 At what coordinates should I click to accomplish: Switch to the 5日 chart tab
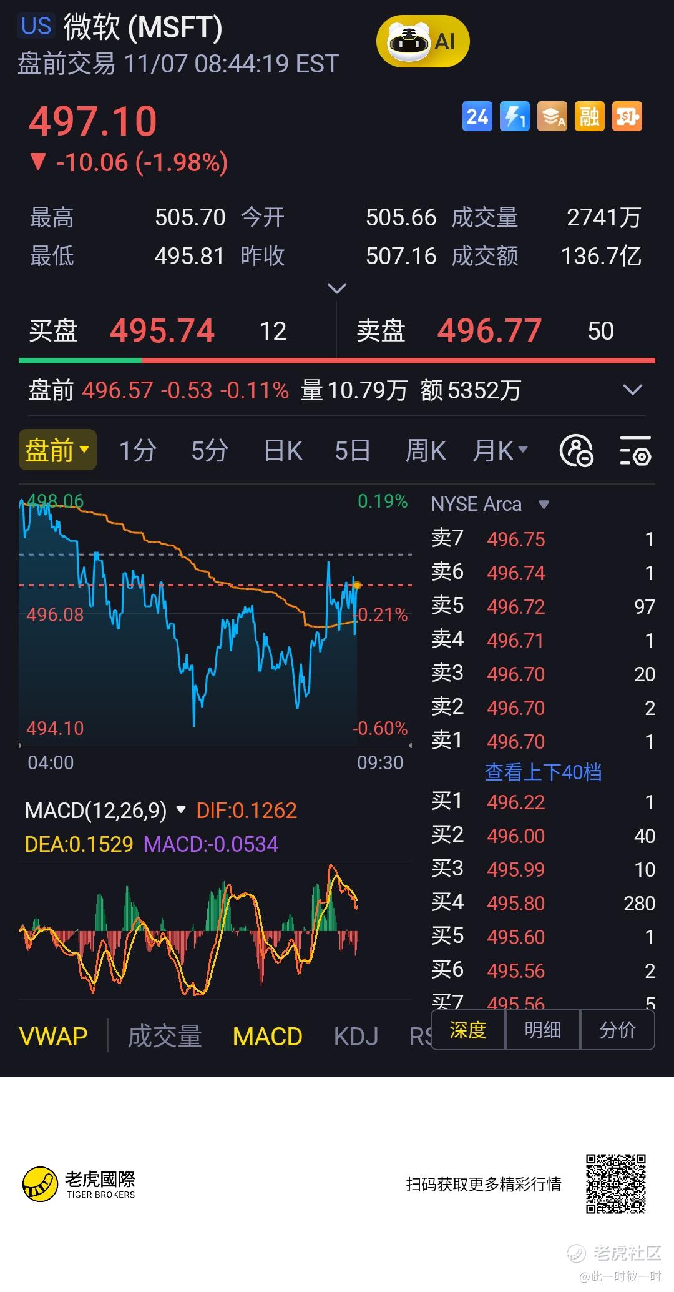[353, 450]
